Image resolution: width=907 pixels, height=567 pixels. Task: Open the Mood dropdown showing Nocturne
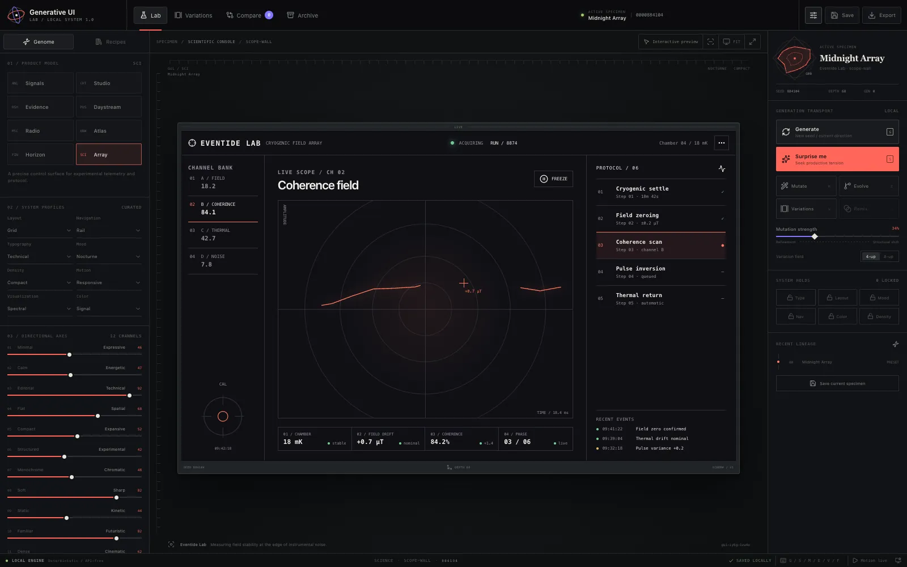point(108,256)
